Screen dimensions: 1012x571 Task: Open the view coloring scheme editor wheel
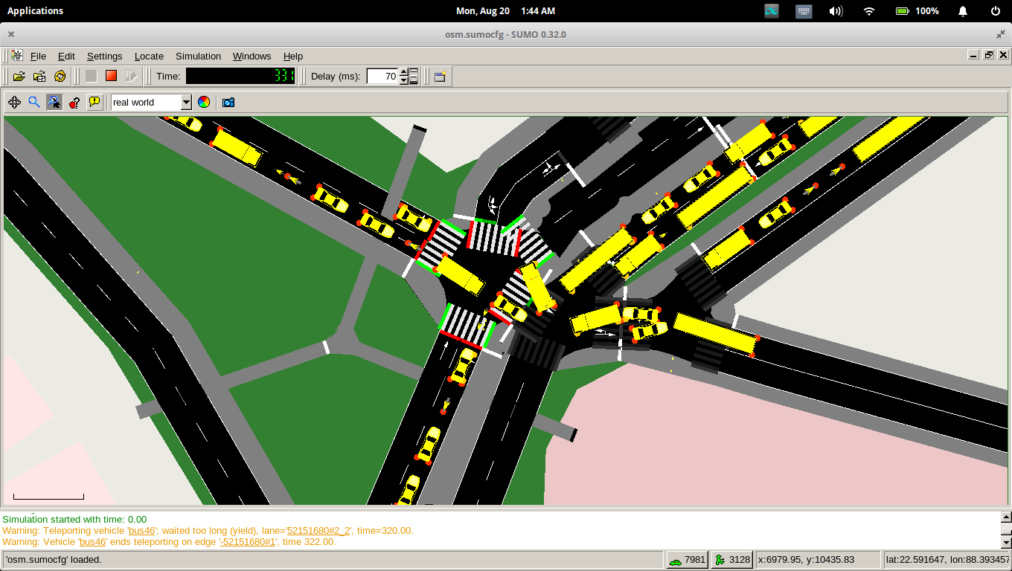[204, 102]
